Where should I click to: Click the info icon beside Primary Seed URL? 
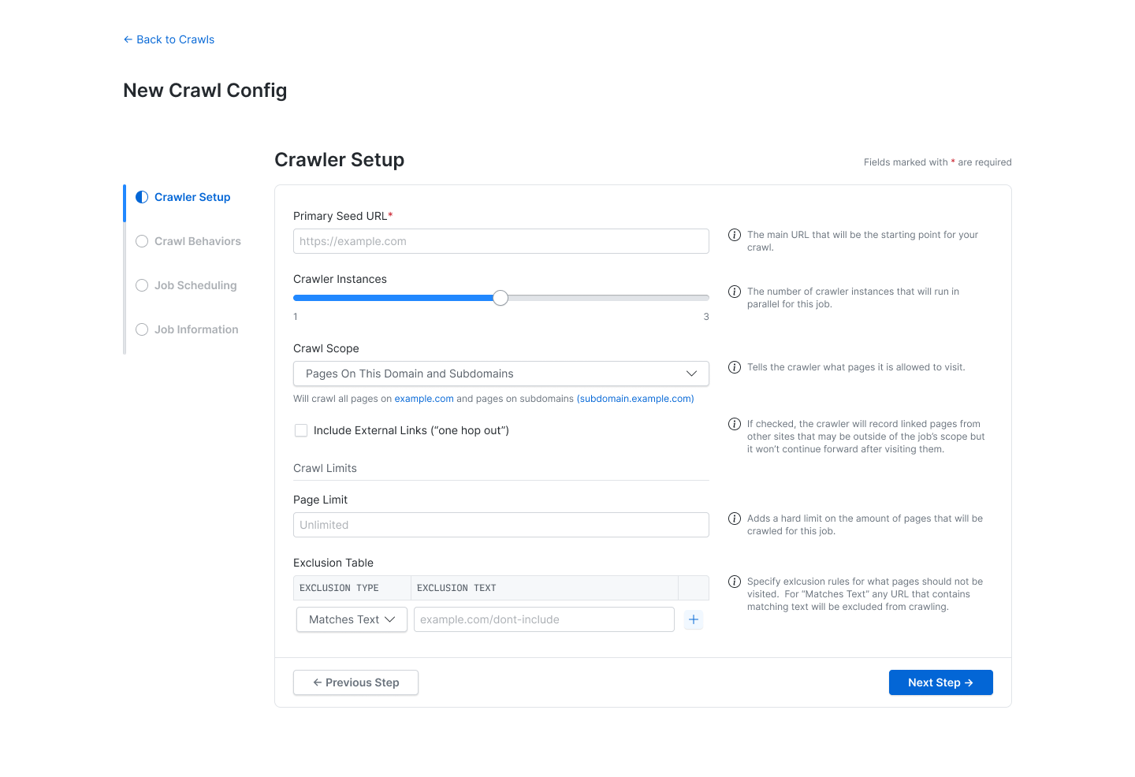pos(735,235)
